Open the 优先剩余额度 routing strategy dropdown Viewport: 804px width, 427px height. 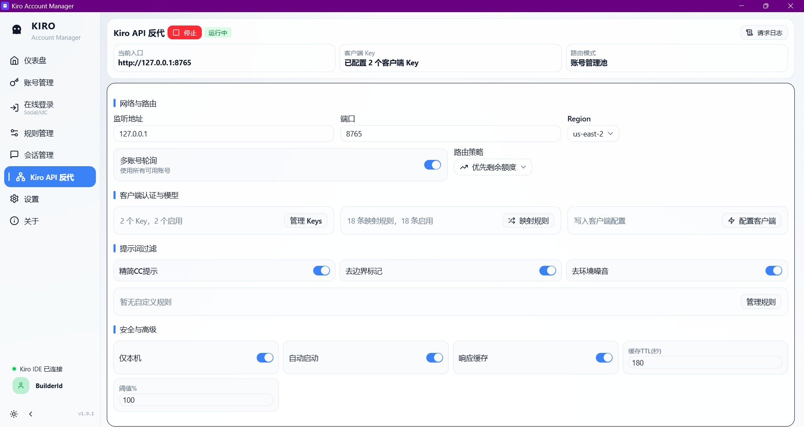pyautogui.click(x=493, y=167)
